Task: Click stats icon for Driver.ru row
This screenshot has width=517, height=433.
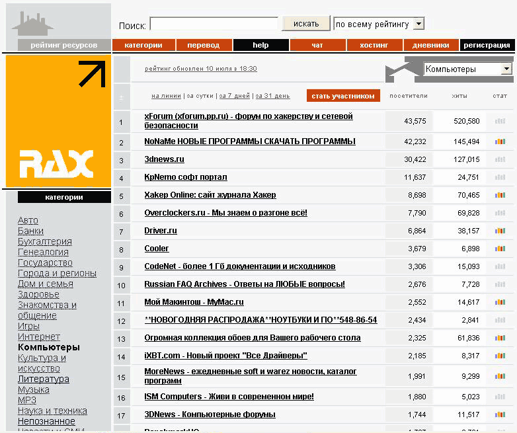Action: 499,231
